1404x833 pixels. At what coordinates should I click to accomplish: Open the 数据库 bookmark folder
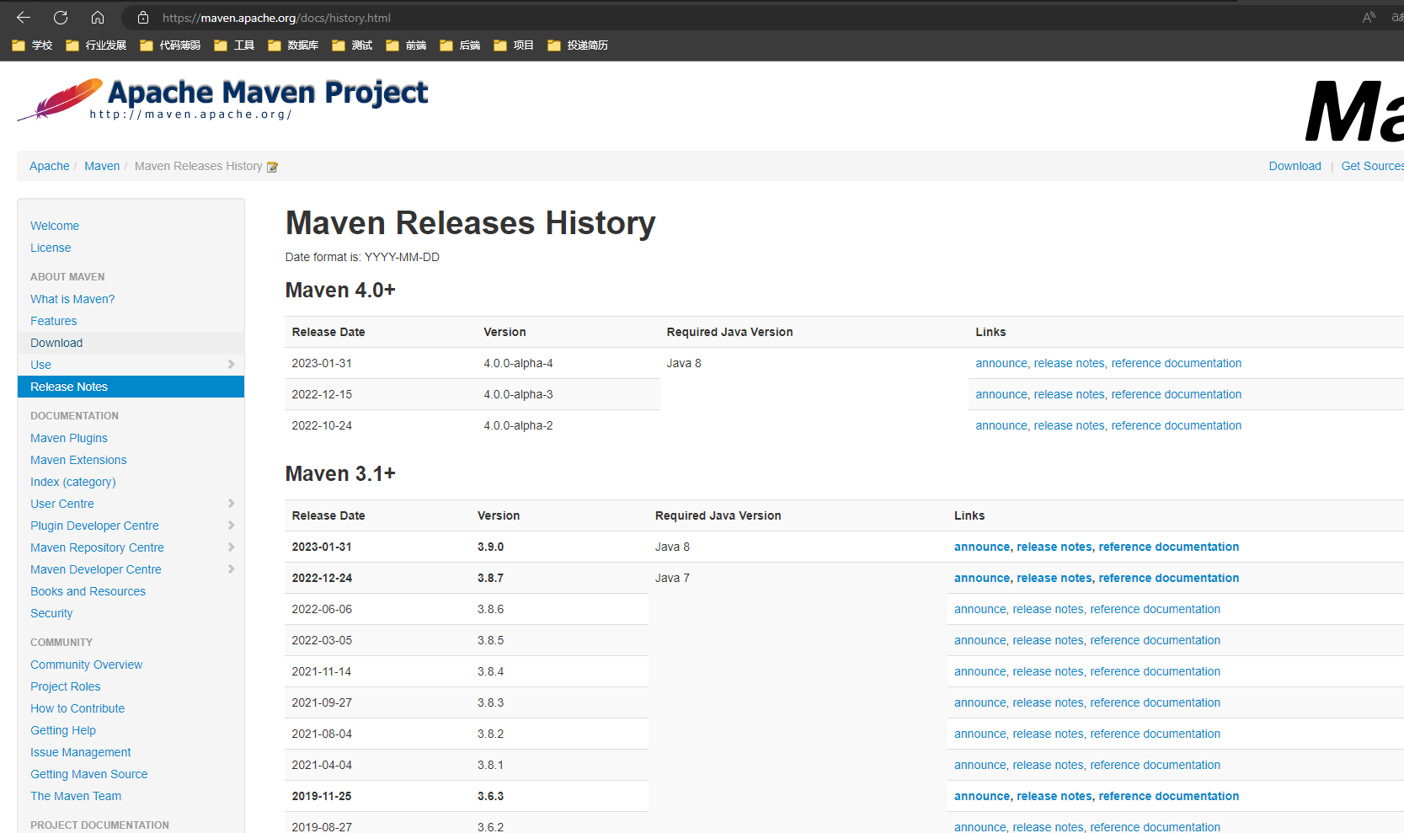click(x=294, y=45)
